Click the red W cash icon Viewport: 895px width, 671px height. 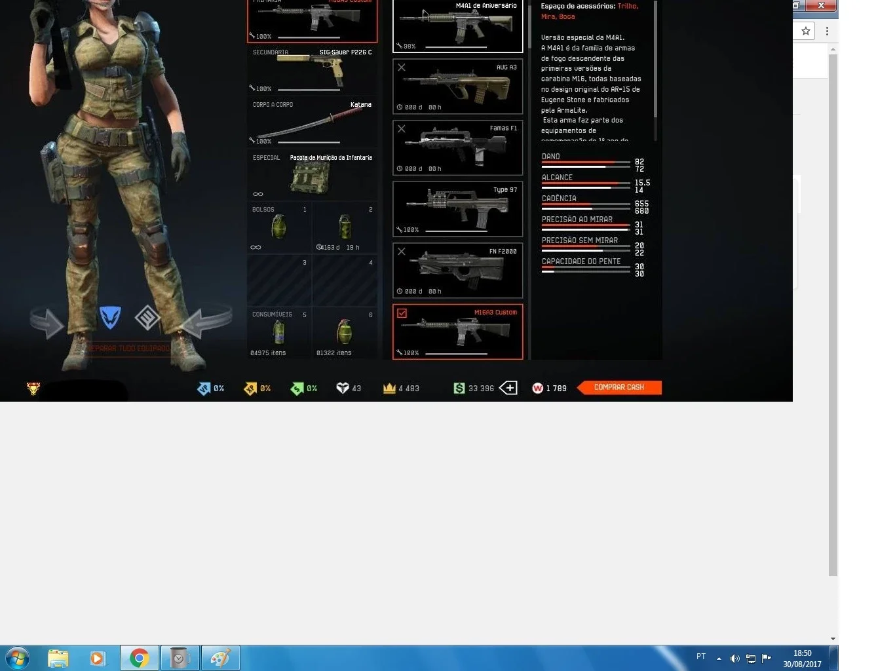(538, 388)
